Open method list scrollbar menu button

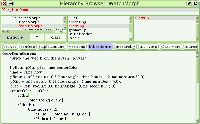point(197,18)
